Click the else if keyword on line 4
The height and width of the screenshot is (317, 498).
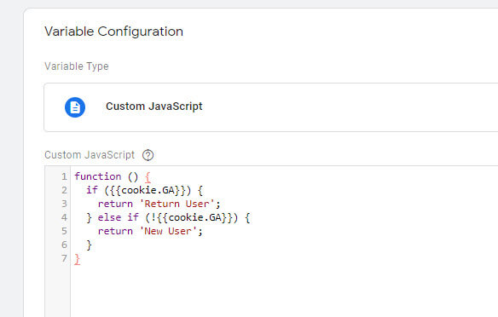coord(119,217)
